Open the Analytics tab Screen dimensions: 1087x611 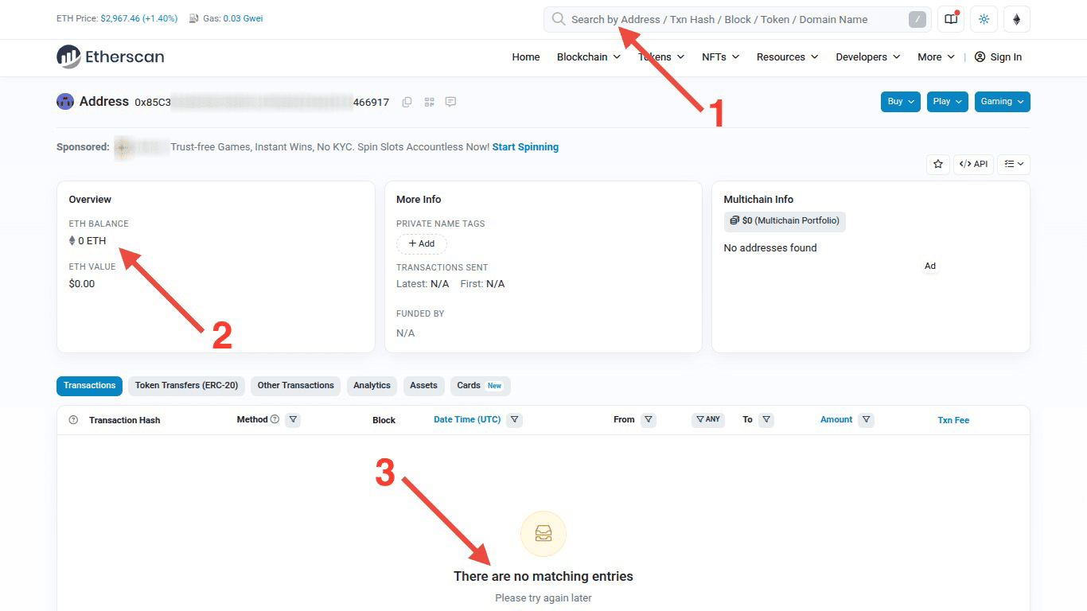[372, 386]
